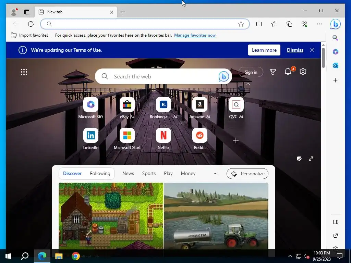Open the muted volume tray icon
Image resolution: width=351 pixels, height=263 pixels.
pyautogui.click(x=306, y=256)
